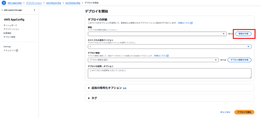This screenshot has height=118, width=261.
Task: Expand the タグ section
Action: coord(93,98)
